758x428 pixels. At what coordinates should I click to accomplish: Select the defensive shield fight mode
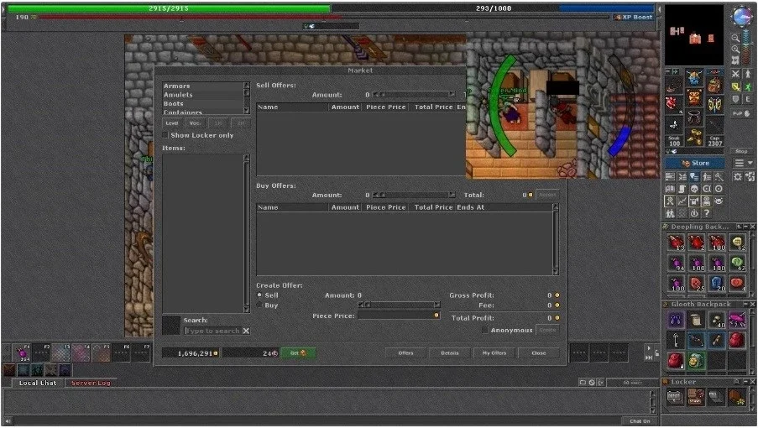(736, 100)
